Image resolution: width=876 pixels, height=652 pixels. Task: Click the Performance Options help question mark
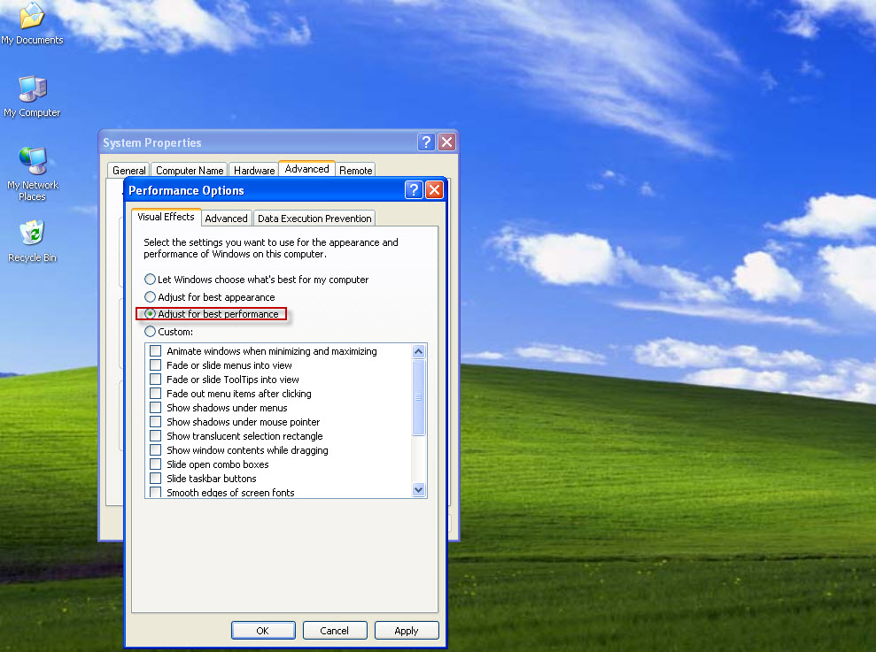click(414, 190)
